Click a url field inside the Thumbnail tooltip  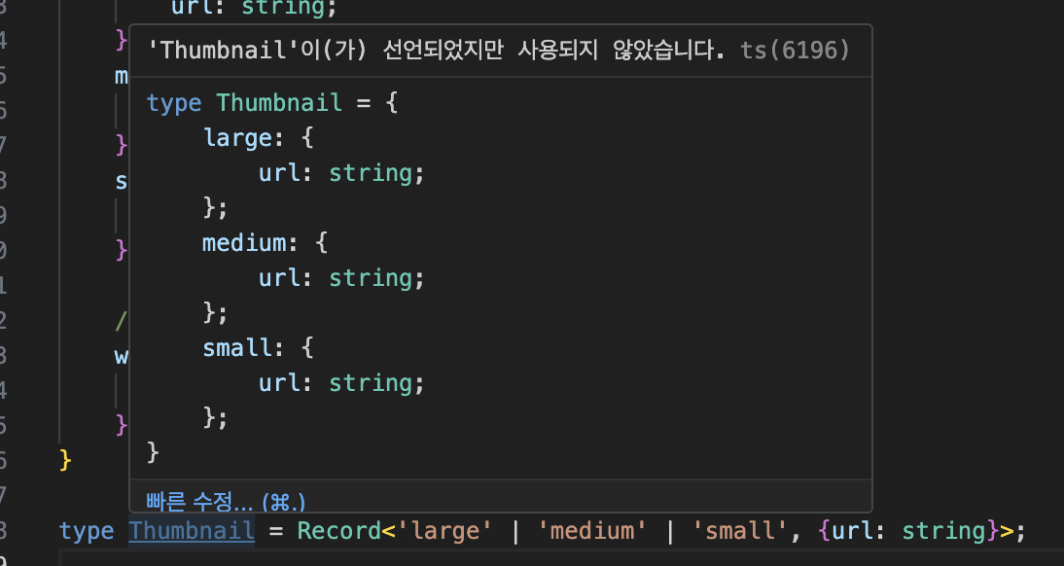tap(278, 172)
